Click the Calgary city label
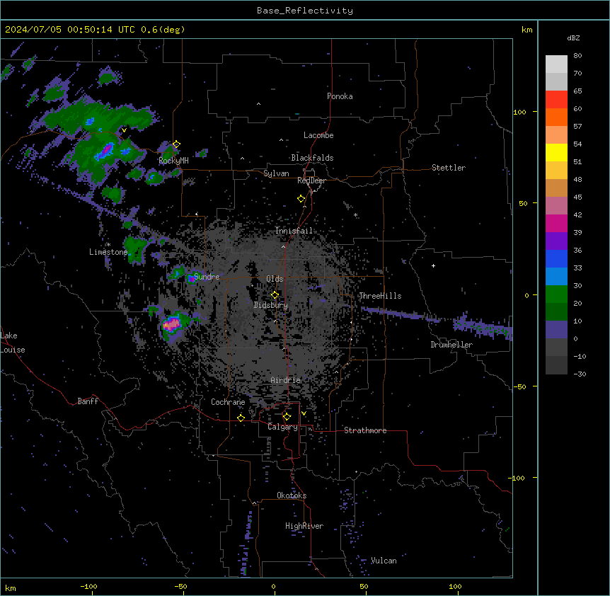610x596 pixels. pyautogui.click(x=282, y=427)
